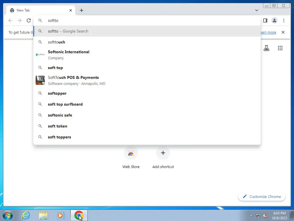The width and height of the screenshot is (294, 221).
Task: Open Windows Media Player from taskbar
Action: (x=61, y=215)
